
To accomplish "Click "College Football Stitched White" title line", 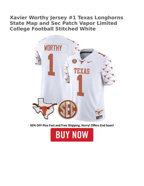I will pyautogui.click(x=53, y=29).
